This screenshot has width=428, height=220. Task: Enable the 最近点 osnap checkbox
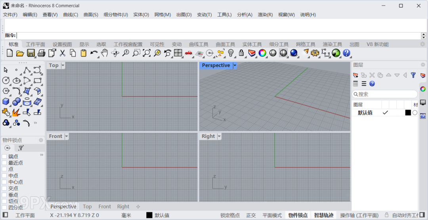tap(4, 163)
